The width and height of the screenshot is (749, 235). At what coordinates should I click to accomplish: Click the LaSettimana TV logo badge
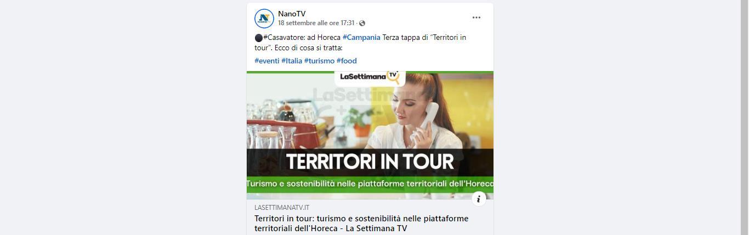pyautogui.click(x=370, y=78)
